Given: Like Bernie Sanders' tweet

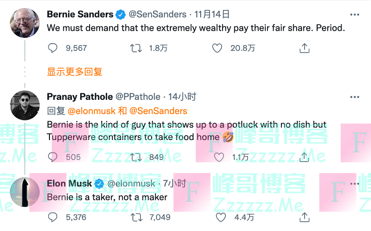Looking at the screenshot, I should (217, 48).
